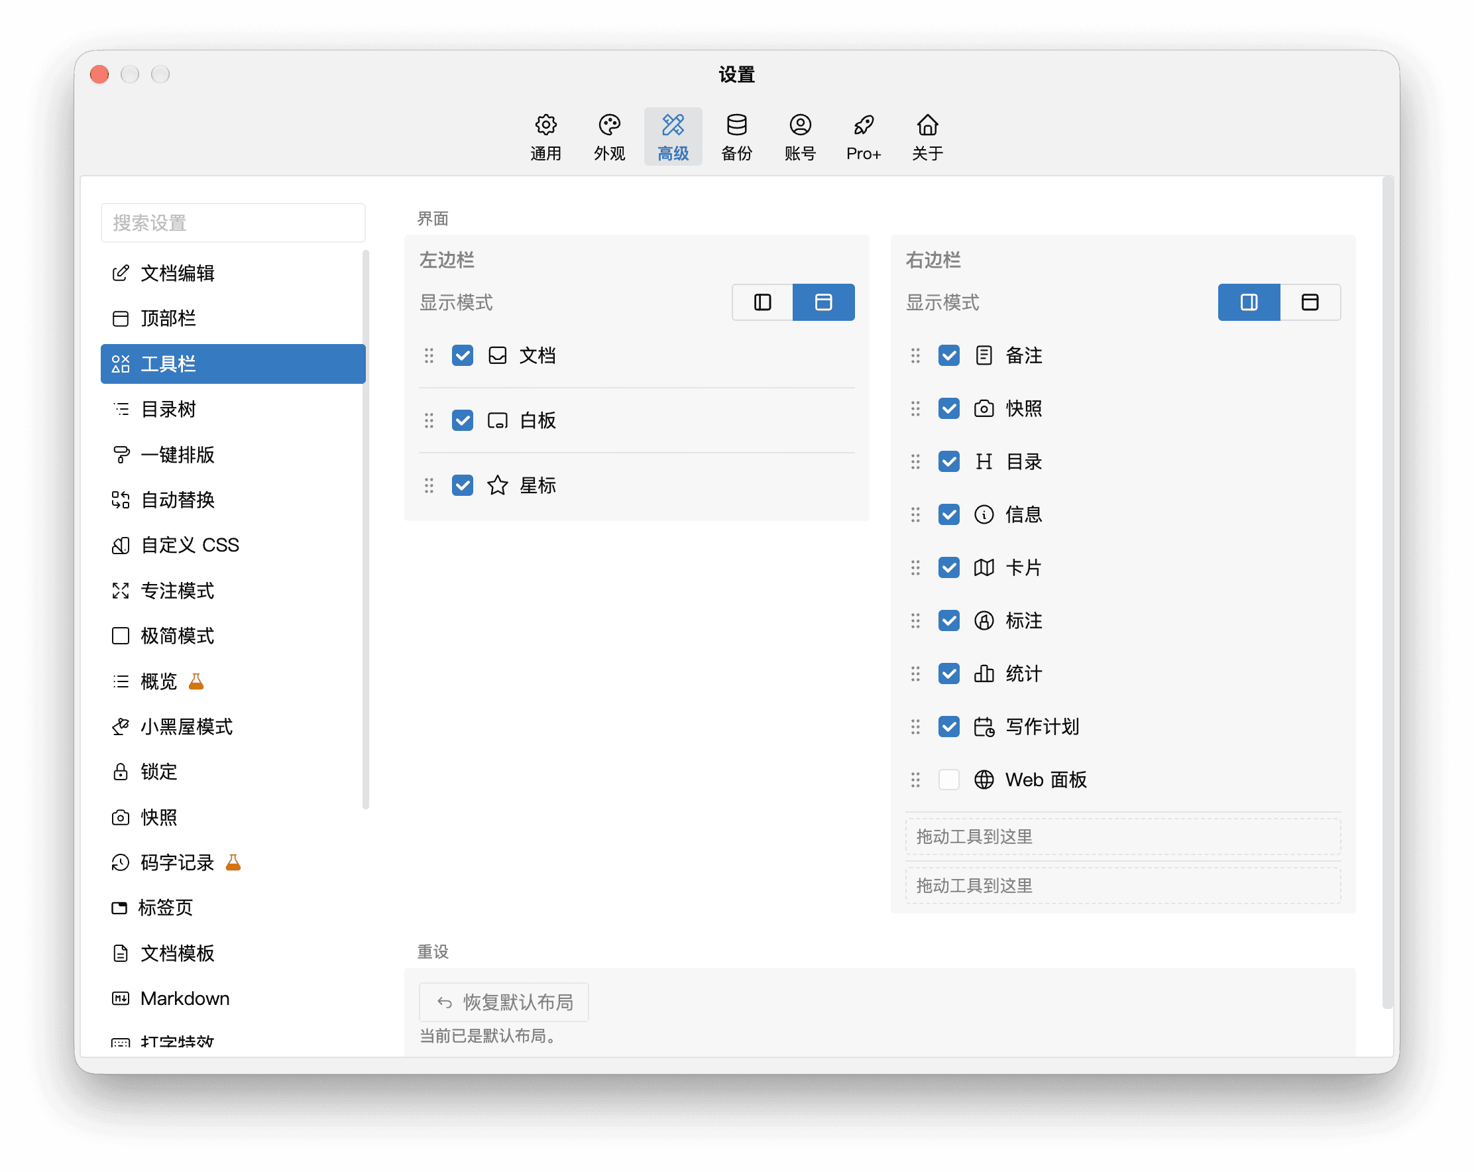Uncheck the 白板 checkbox
The image size is (1474, 1172).
pyautogui.click(x=462, y=420)
